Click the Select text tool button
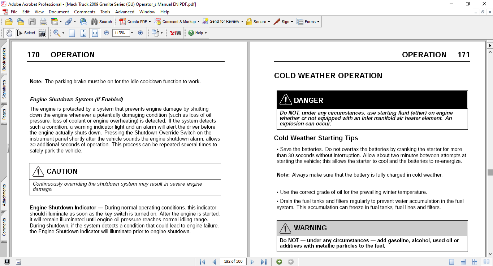Viewport: 493px width, 266px height. pos(26,33)
